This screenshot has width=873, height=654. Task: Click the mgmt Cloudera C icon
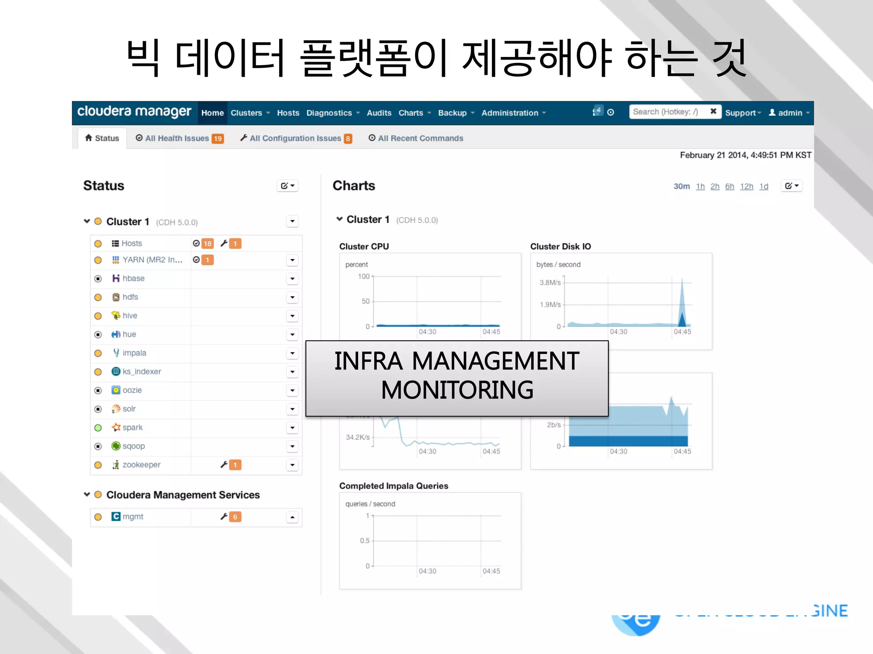tap(116, 517)
